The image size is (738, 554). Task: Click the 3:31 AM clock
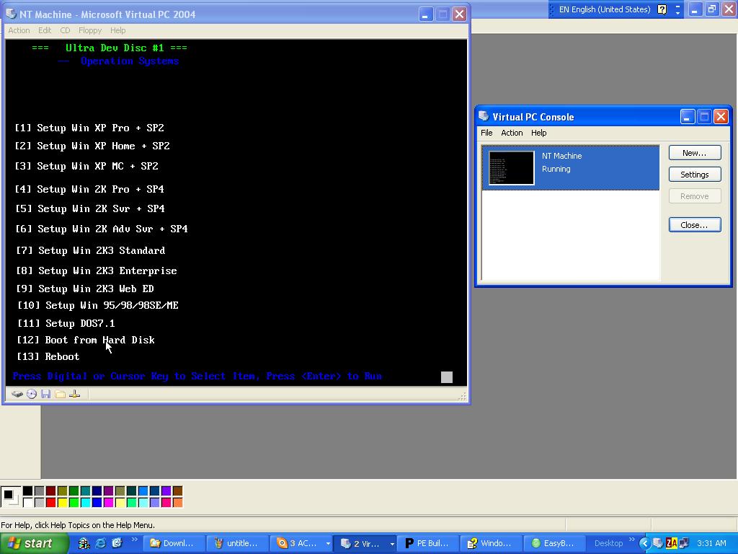(x=711, y=543)
